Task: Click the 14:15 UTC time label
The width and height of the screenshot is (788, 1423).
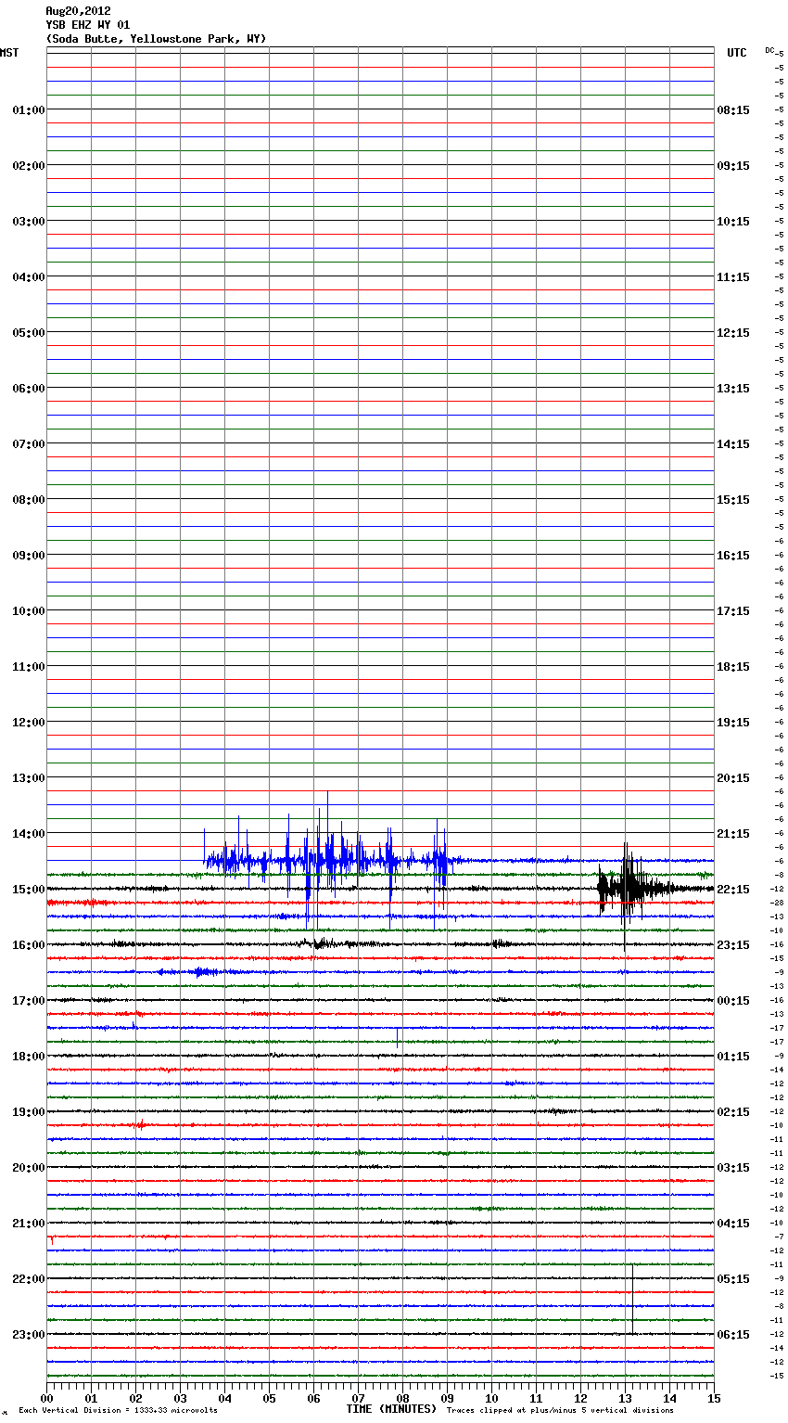Action: tap(733, 444)
